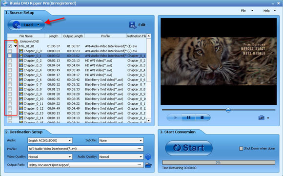Screen dimensions: 283x176
Task: Move the video playback seek slider
Action: [228, 110]
